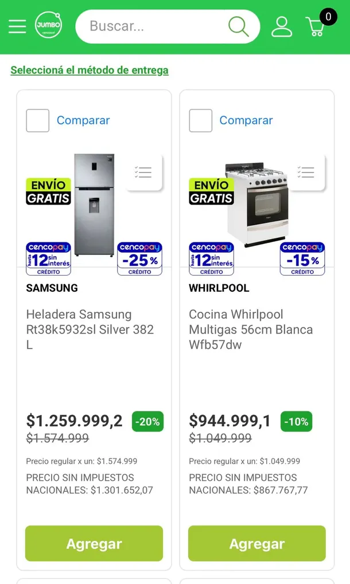Viewport: 350px width, 584px height.
Task: Click Cencopay -25% credit badge
Action: 139,258
